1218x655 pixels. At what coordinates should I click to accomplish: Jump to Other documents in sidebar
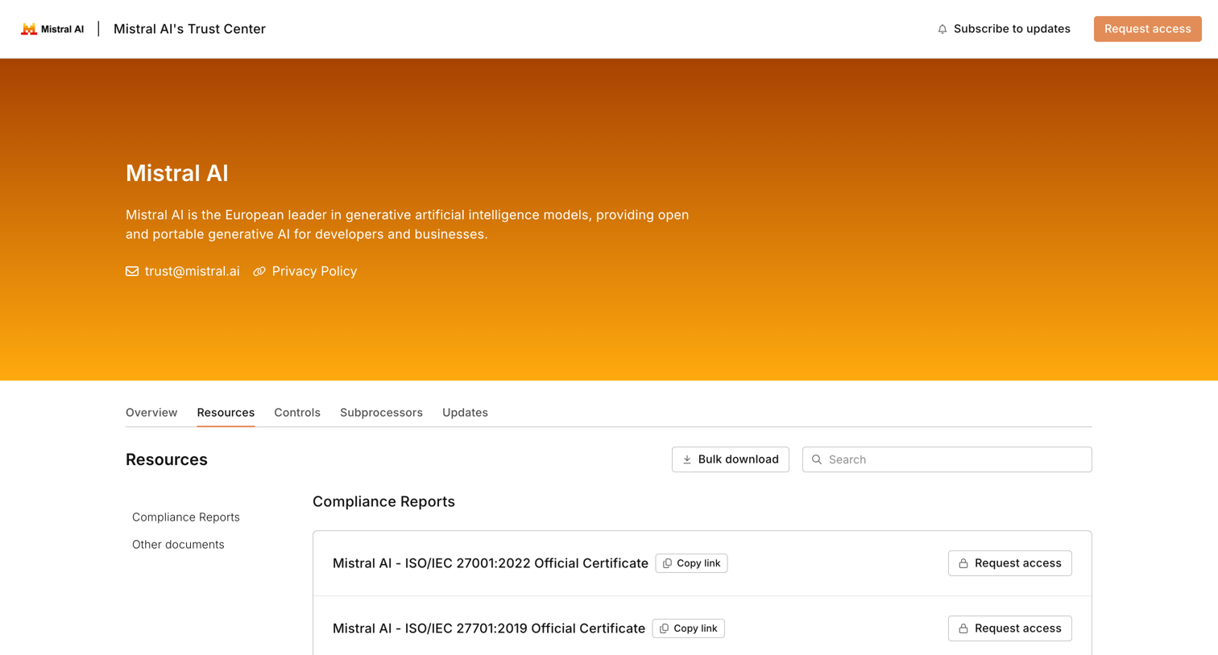pos(178,545)
